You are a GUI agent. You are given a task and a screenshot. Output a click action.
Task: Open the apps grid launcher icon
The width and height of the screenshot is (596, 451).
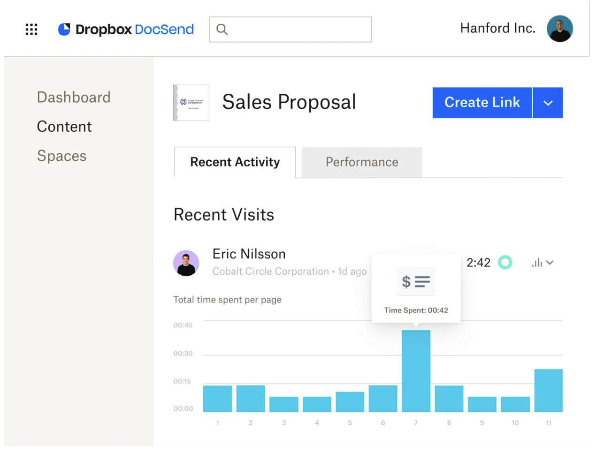(x=31, y=30)
